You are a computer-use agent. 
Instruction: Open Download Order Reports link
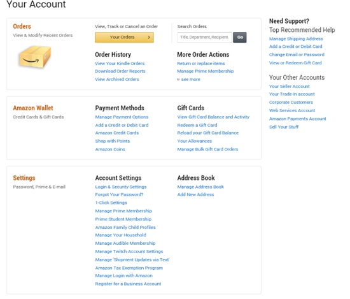pyautogui.click(x=120, y=71)
